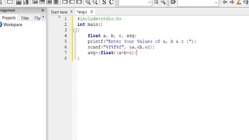Click the printf Enter Your Values statement
This screenshot has height=140, width=249.
[142, 42]
